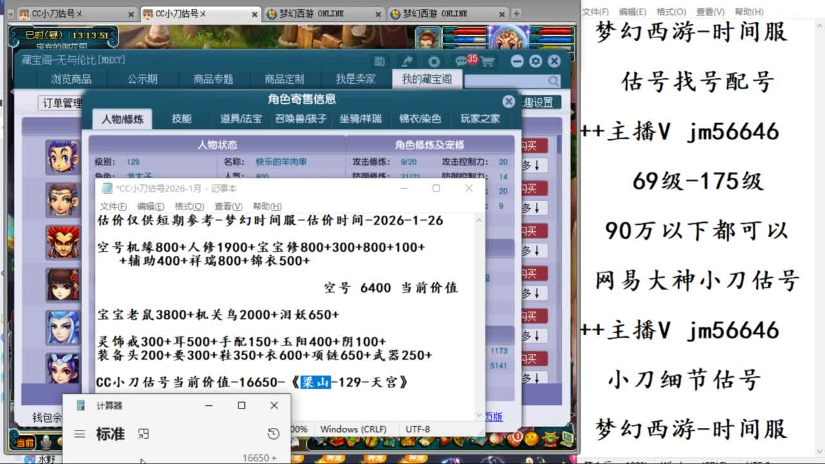
Task: Open 公示期 tab in 藏宝阁
Action: [142, 79]
